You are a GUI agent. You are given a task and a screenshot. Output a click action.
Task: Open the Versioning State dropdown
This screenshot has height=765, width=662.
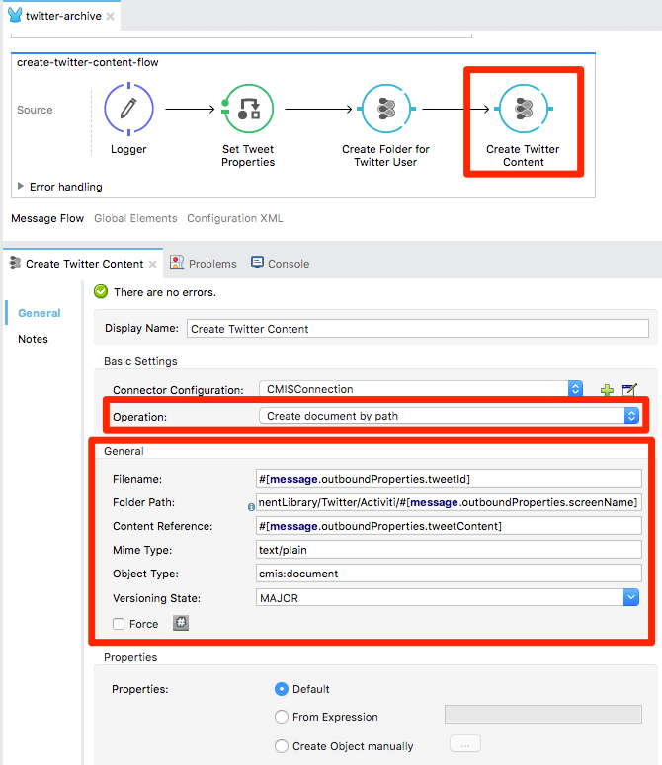click(631, 597)
